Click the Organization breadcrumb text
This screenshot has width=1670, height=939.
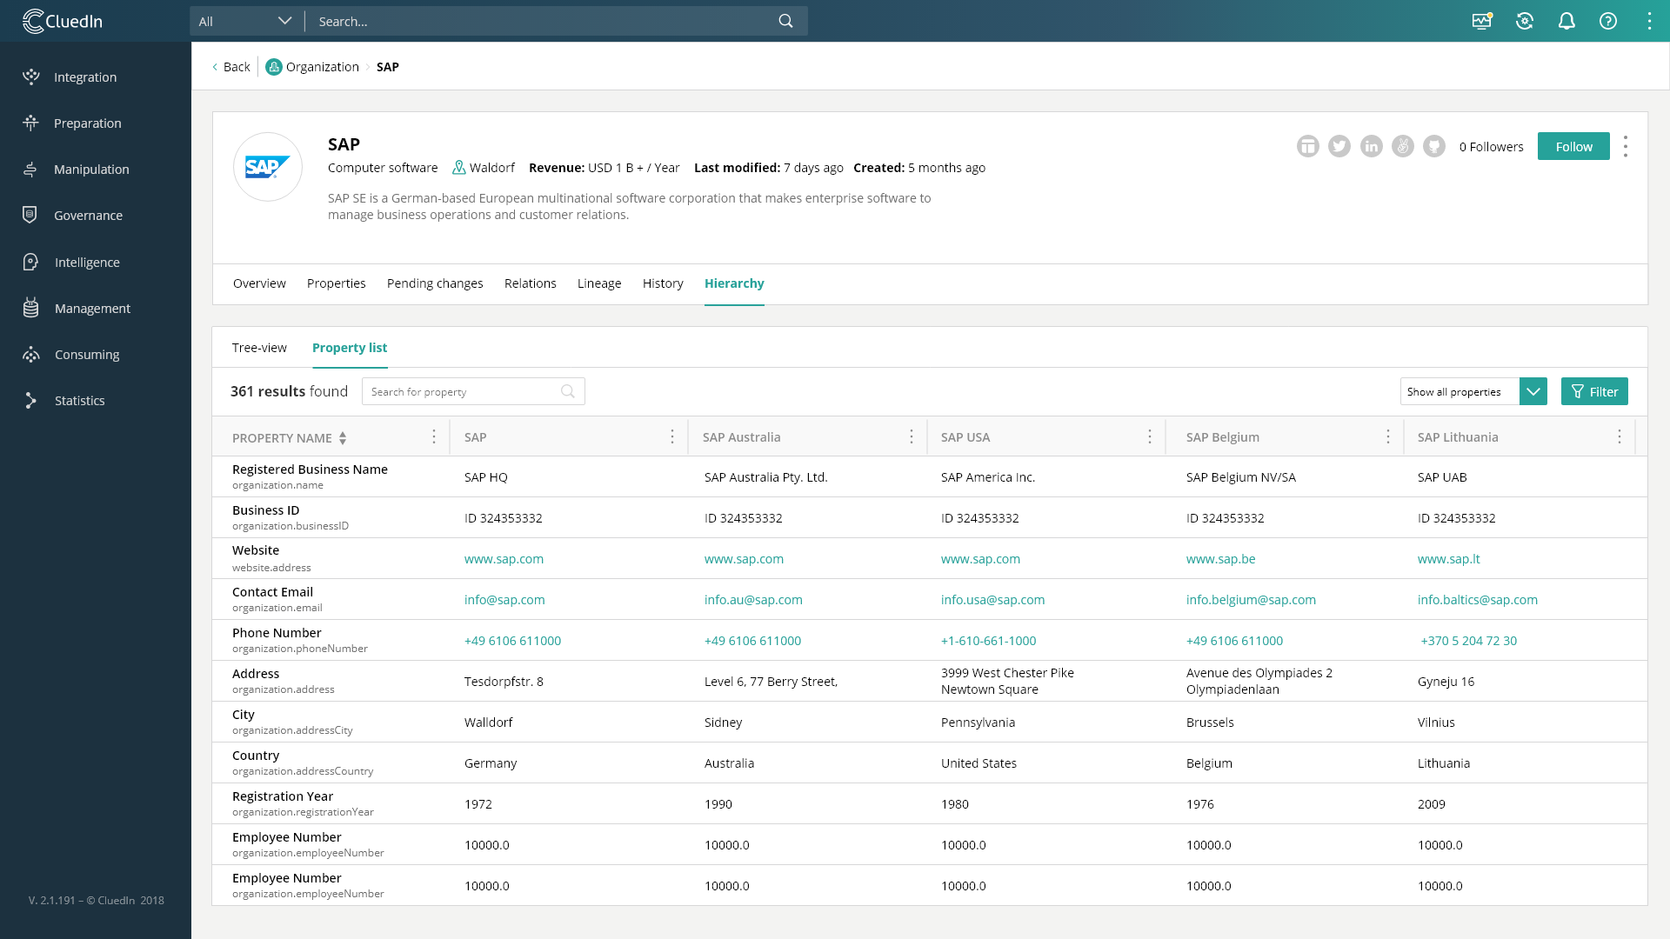pos(322,67)
